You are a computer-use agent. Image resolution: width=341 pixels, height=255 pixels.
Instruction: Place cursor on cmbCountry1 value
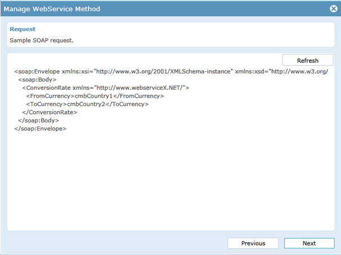tap(94, 96)
